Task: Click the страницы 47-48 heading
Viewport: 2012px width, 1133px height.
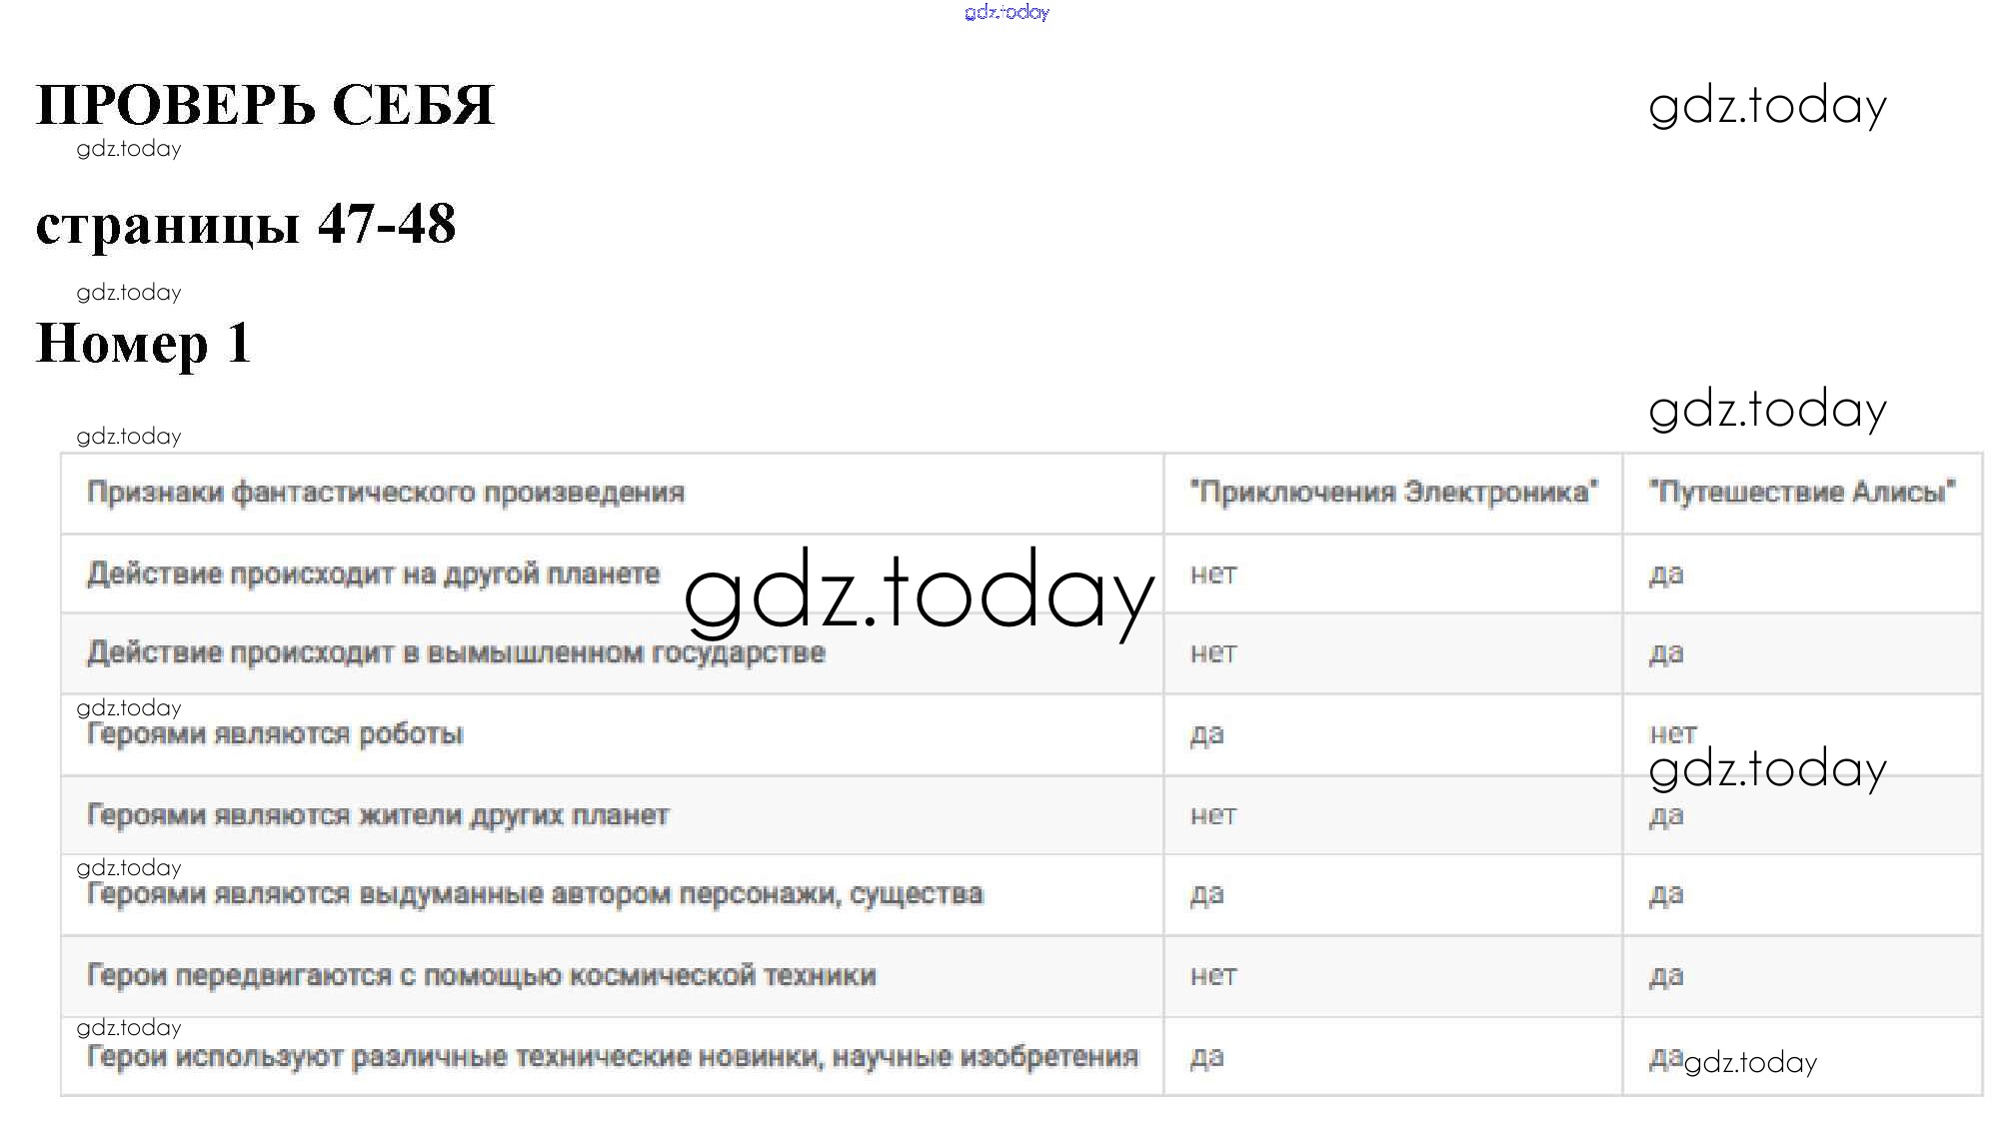Action: [x=246, y=223]
